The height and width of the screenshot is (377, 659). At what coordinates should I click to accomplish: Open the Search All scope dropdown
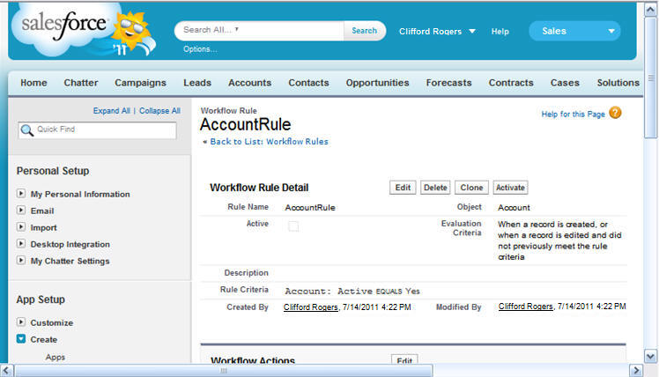[237, 29]
